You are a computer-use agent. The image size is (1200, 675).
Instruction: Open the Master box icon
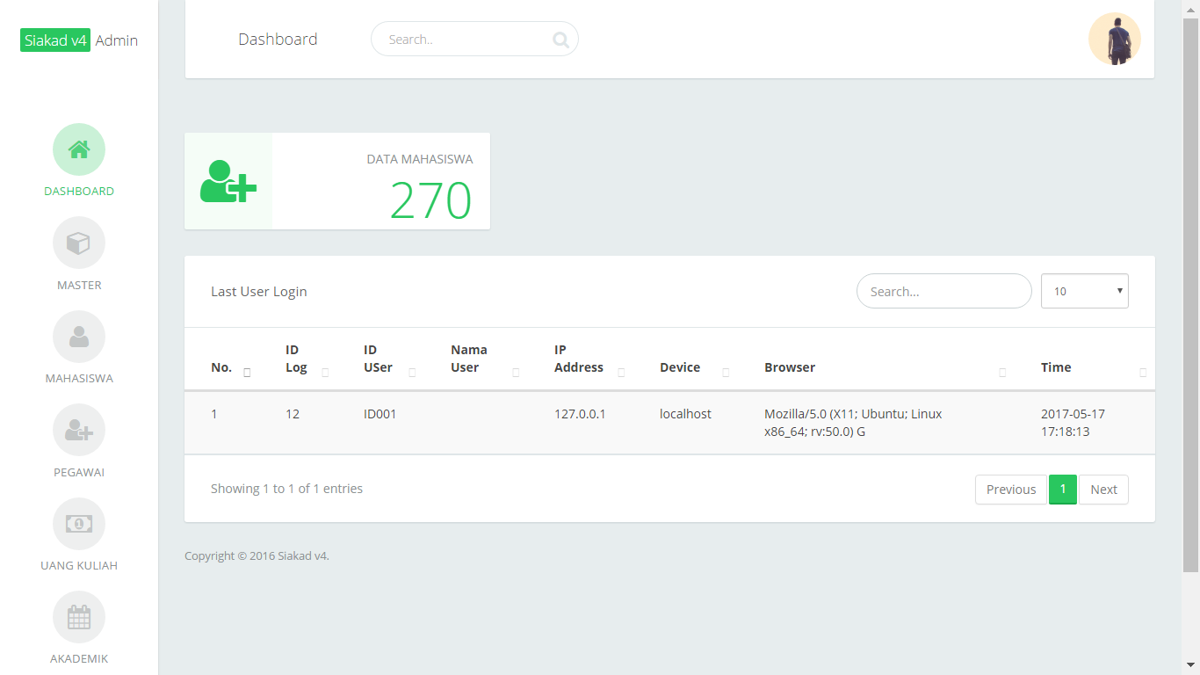coord(79,243)
